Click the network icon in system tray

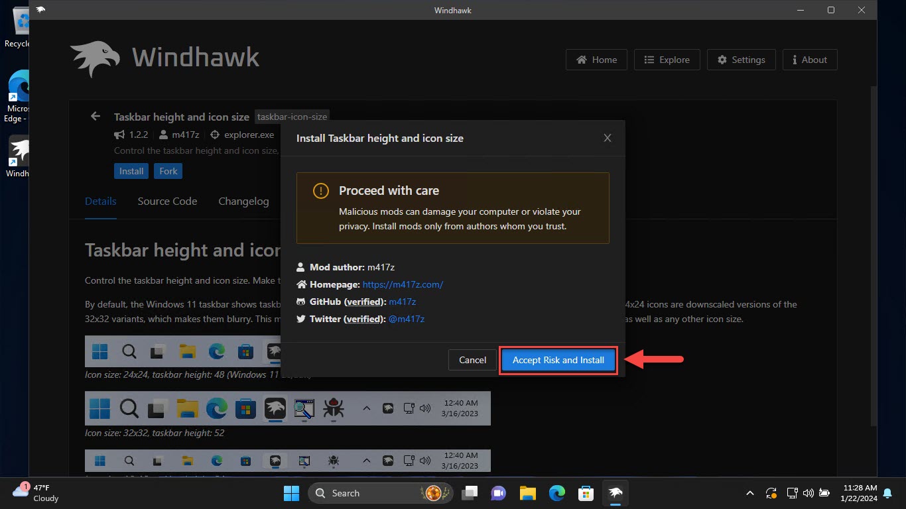point(793,493)
